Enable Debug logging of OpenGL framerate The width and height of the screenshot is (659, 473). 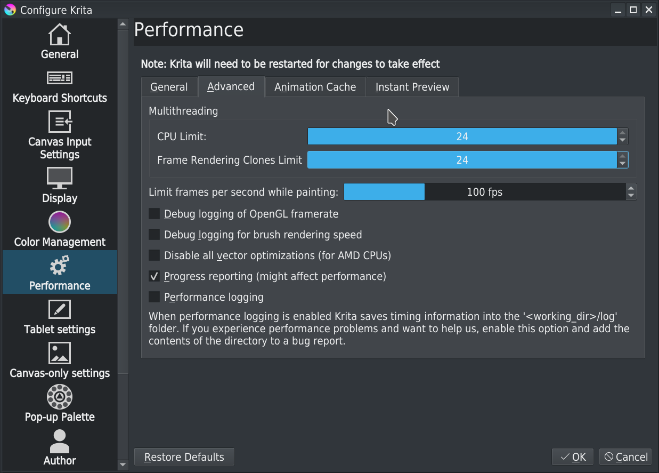pyautogui.click(x=154, y=214)
